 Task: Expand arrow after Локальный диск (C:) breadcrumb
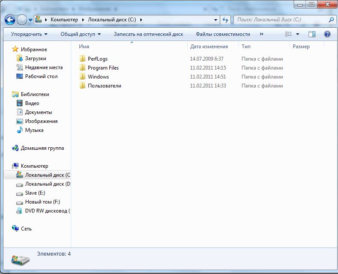[x=141, y=20]
